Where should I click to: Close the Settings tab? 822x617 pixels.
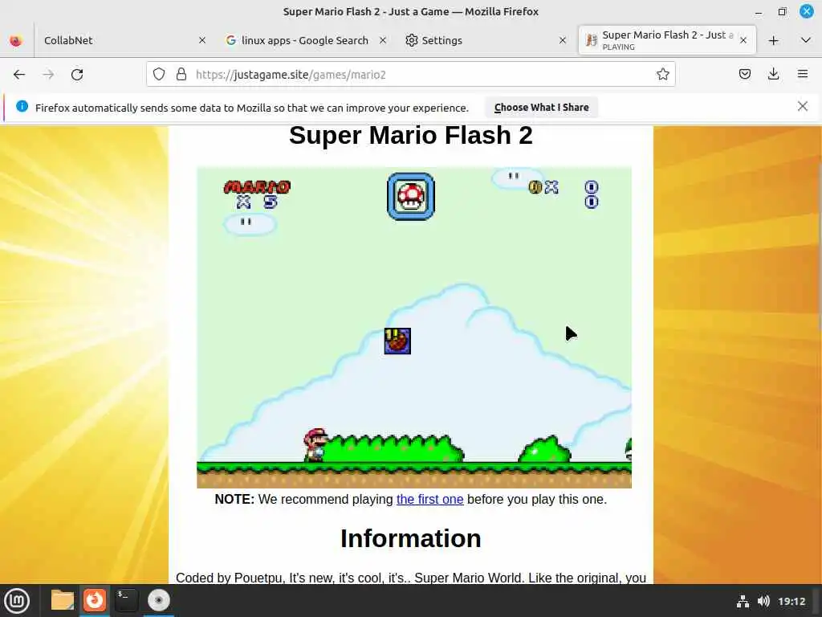(x=563, y=40)
